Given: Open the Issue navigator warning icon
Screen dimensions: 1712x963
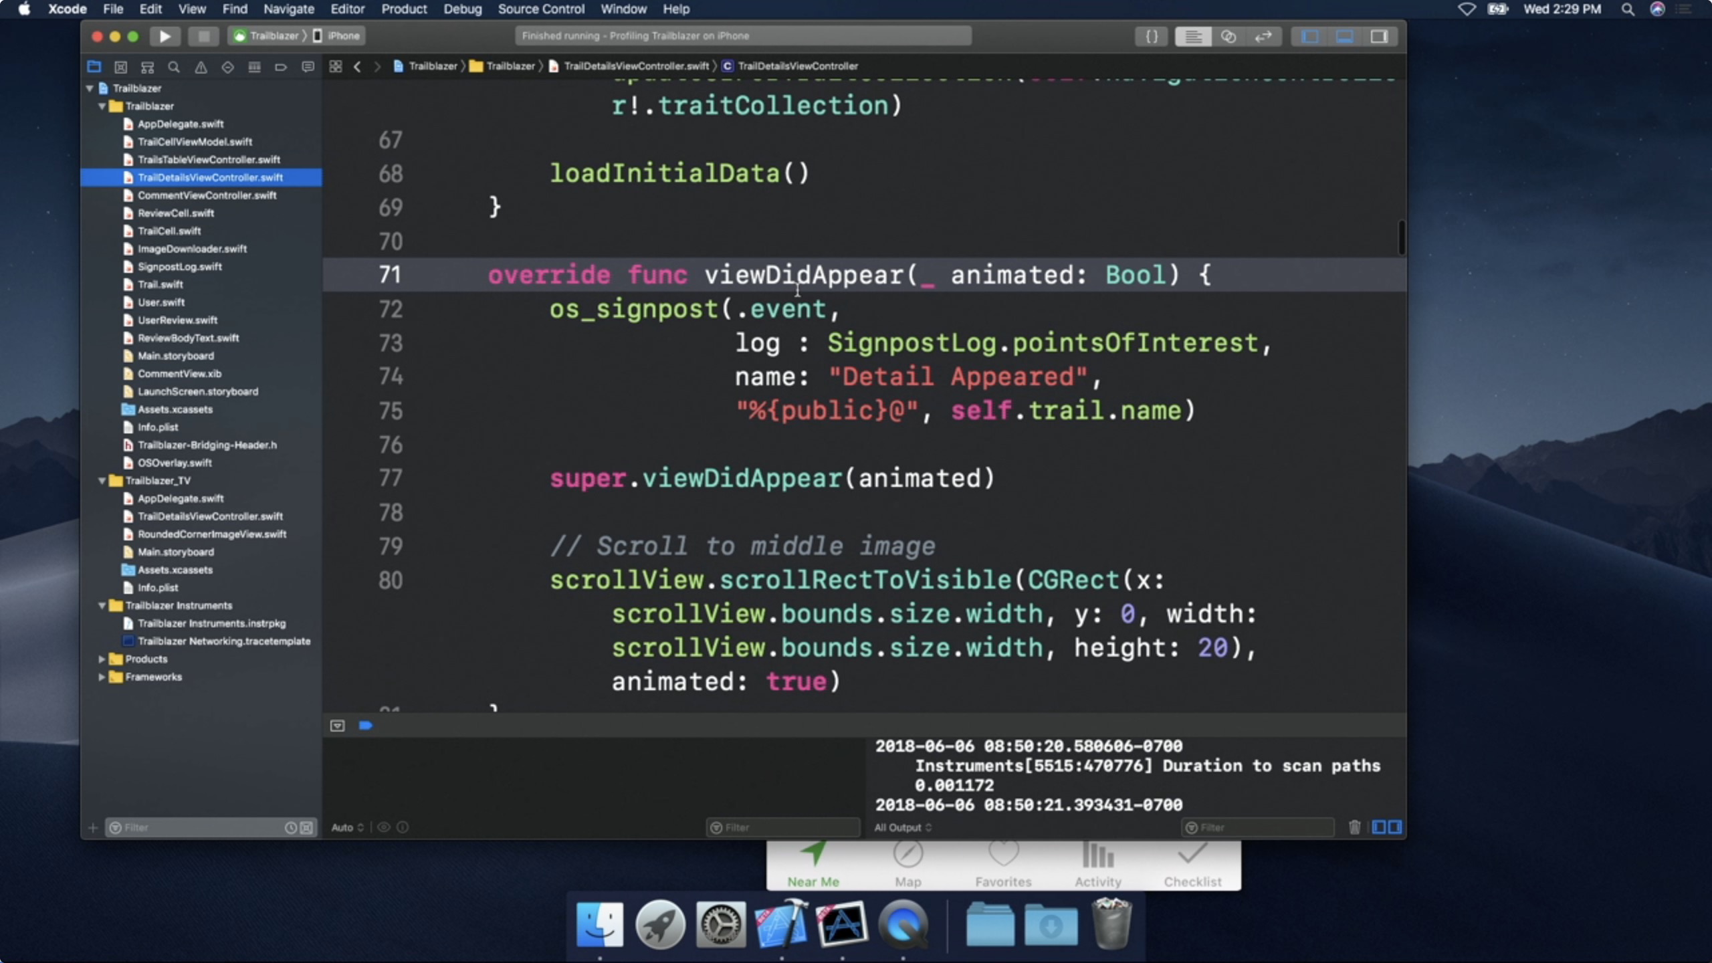Looking at the screenshot, I should (x=201, y=67).
